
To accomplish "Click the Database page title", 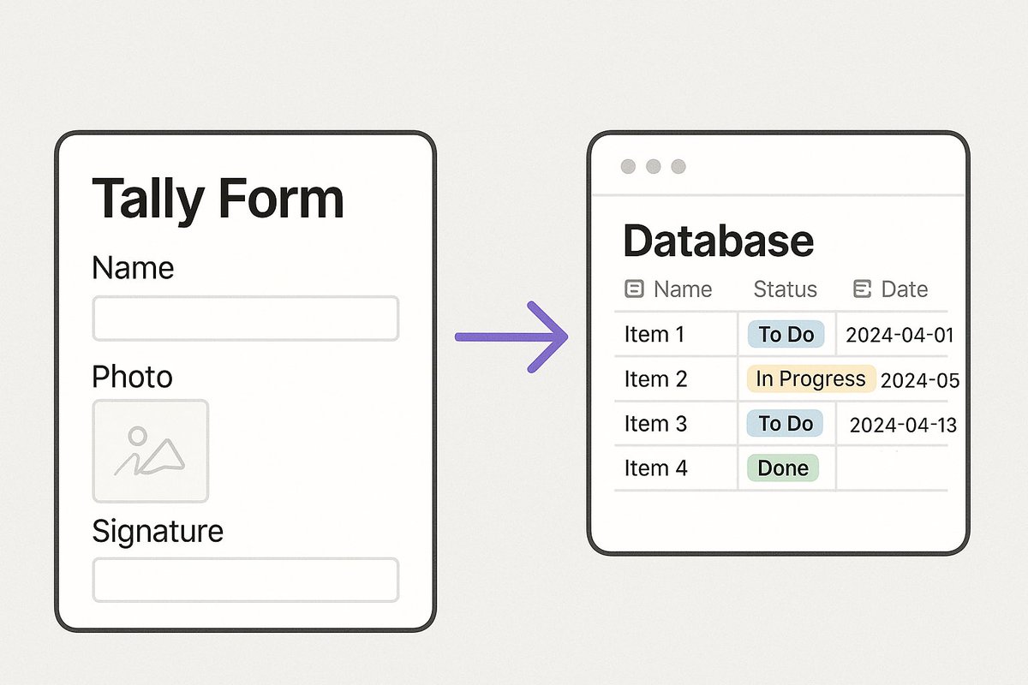I will (x=718, y=241).
